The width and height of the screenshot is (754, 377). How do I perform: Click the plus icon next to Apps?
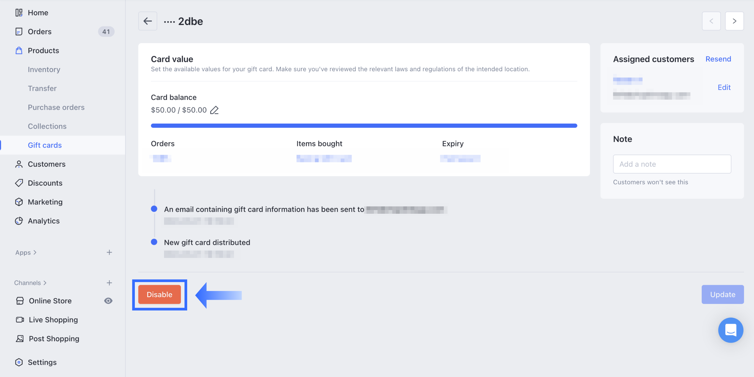109,253
